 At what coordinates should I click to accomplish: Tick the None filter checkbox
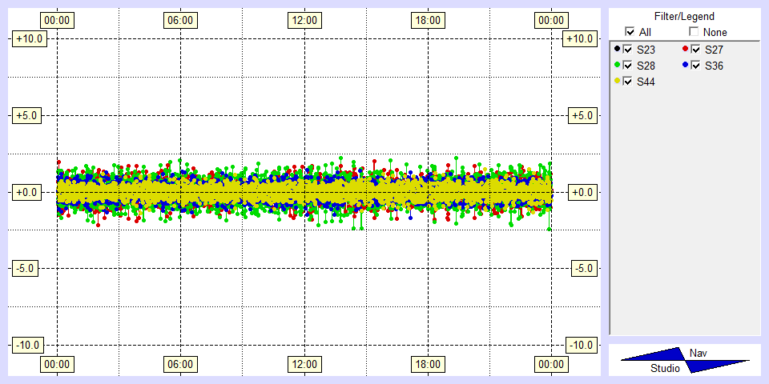[x=694, y=32]
